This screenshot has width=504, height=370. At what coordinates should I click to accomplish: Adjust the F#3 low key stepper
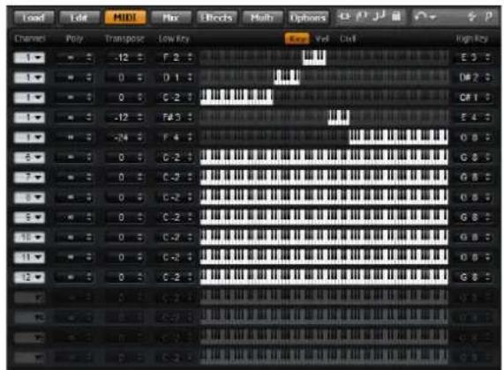pyautogui.click(x=190, y=117)
